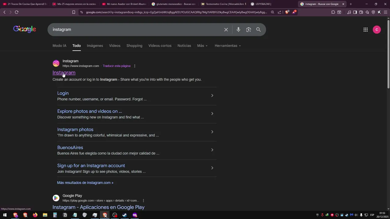Viewport: 390px width, 219px height.
Task: Open Más resultados de instagram.com link
Action: (85, 183)
